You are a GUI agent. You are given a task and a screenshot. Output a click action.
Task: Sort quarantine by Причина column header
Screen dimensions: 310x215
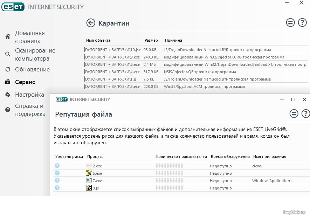point(173,40)
